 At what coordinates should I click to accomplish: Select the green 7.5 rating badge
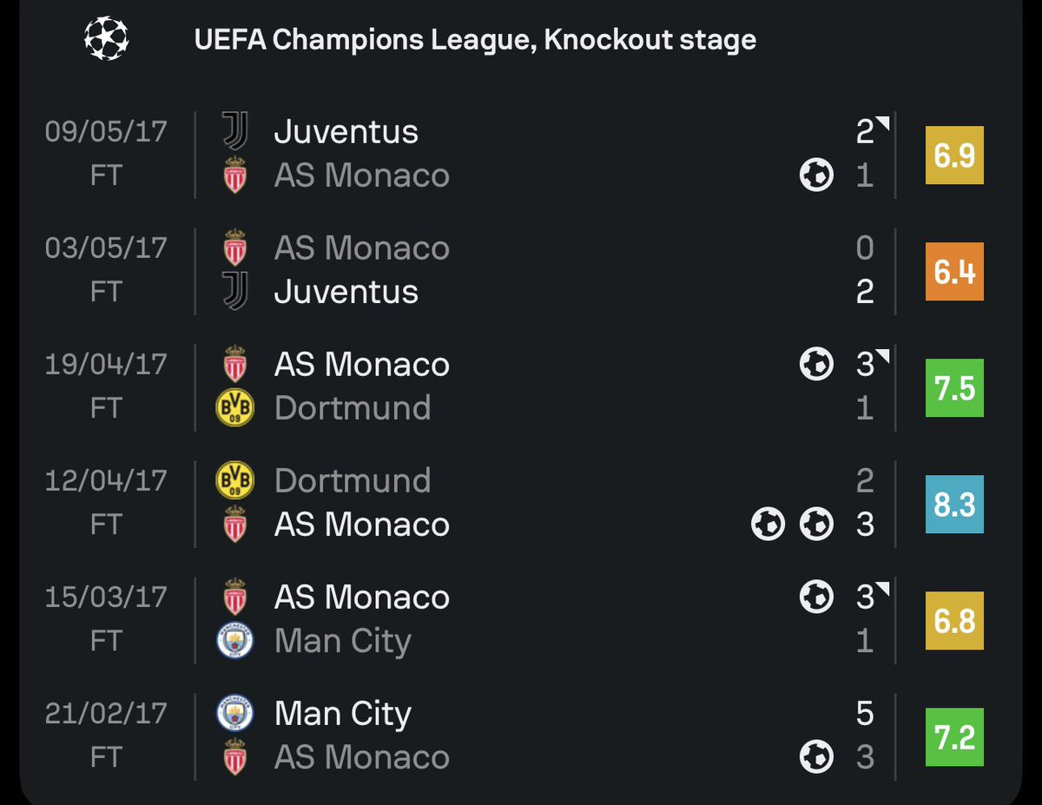pos(955,387)
